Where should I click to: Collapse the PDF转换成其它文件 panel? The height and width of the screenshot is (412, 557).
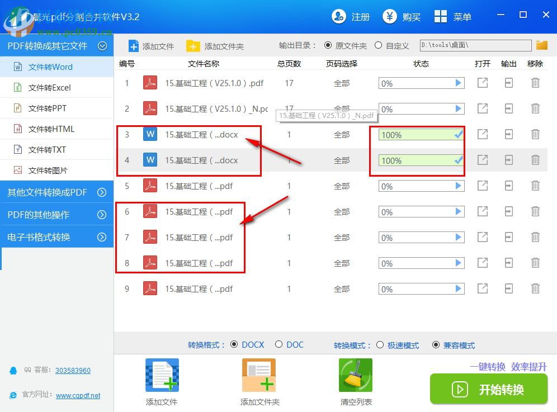[x=103, y=45]
